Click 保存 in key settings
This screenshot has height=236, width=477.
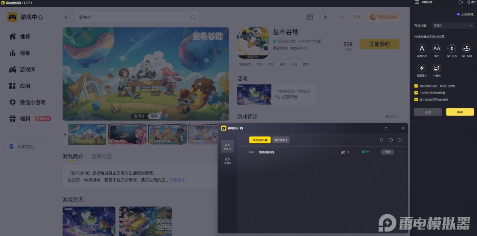tap(460, 112)
